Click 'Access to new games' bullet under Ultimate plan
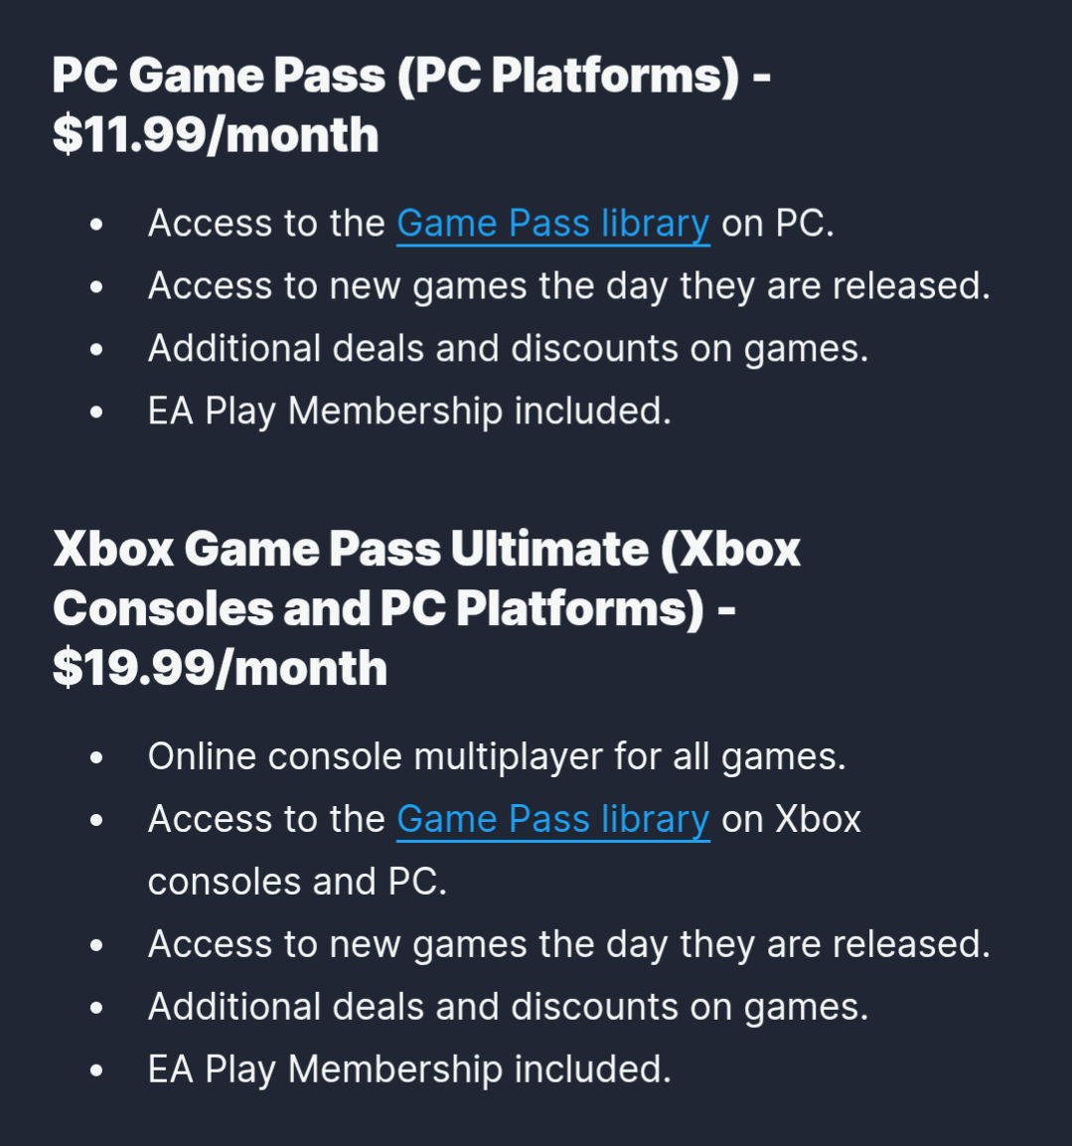Image resolution: width=1072 pixels, height=1146 pixels. (x=569, y=944)
